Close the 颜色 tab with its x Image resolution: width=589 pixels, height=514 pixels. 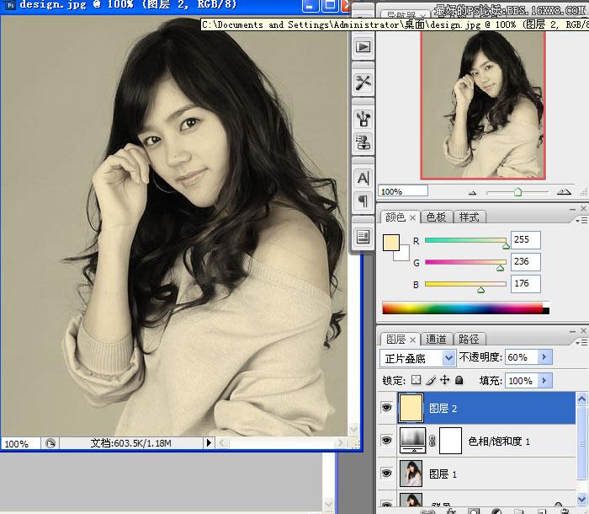(412, 217)
